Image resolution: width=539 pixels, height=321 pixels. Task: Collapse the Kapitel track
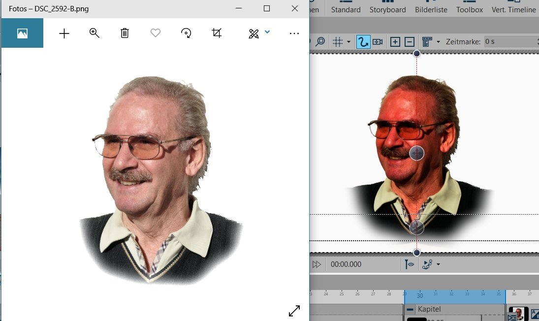point(410,309)
